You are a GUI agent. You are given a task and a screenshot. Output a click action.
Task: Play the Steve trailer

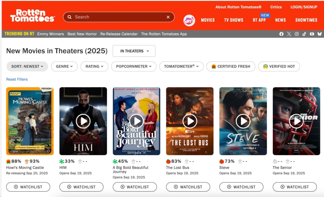[243, 121]
